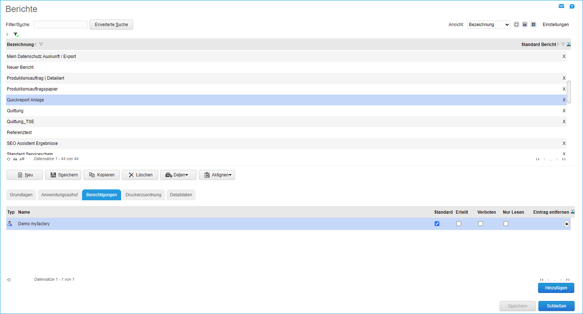
Task: Open the Aktionen dropdown menu
Action: click(x=217, y=175)
